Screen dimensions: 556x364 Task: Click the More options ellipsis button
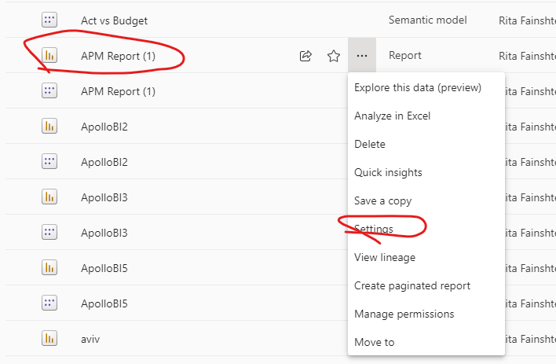click(362, 55)
